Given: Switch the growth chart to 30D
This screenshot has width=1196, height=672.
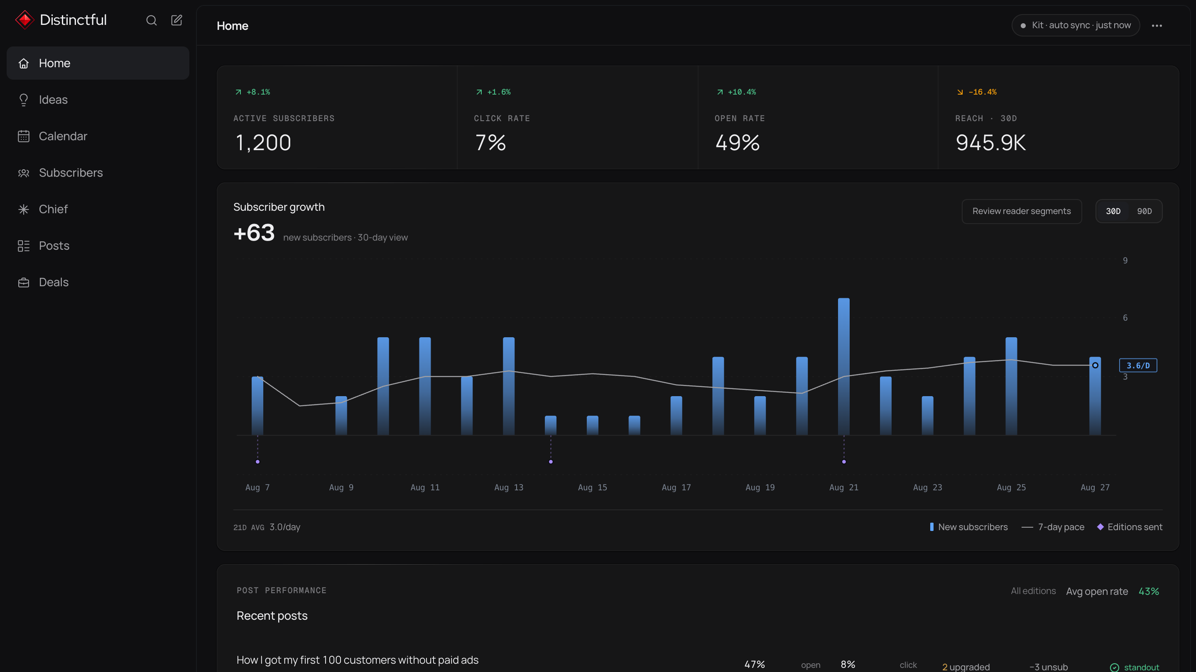Looking at the screenshot, I should [1113, 212].
